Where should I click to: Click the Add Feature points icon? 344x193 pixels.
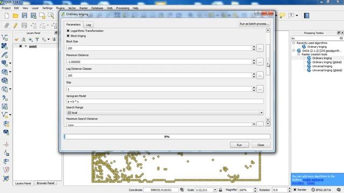(x=33, y=26)
